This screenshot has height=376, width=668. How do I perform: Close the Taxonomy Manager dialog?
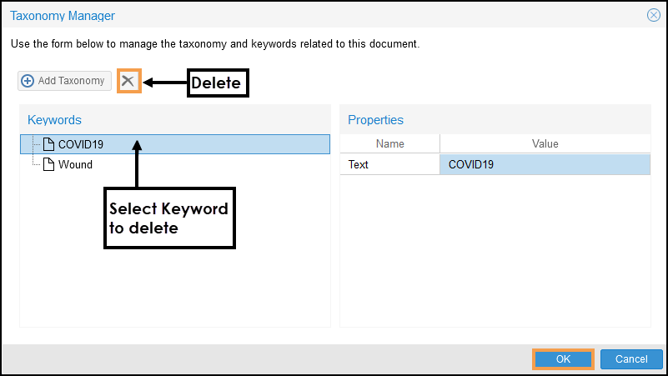(654, 15)
